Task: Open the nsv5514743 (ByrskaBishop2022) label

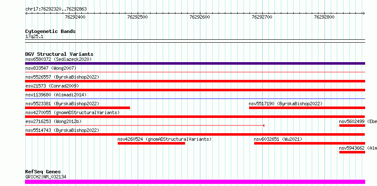Action: coord(62,130)
